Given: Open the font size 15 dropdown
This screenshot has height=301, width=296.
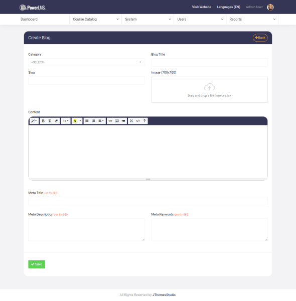Looking at the screenshot, I should coord(66,121).
